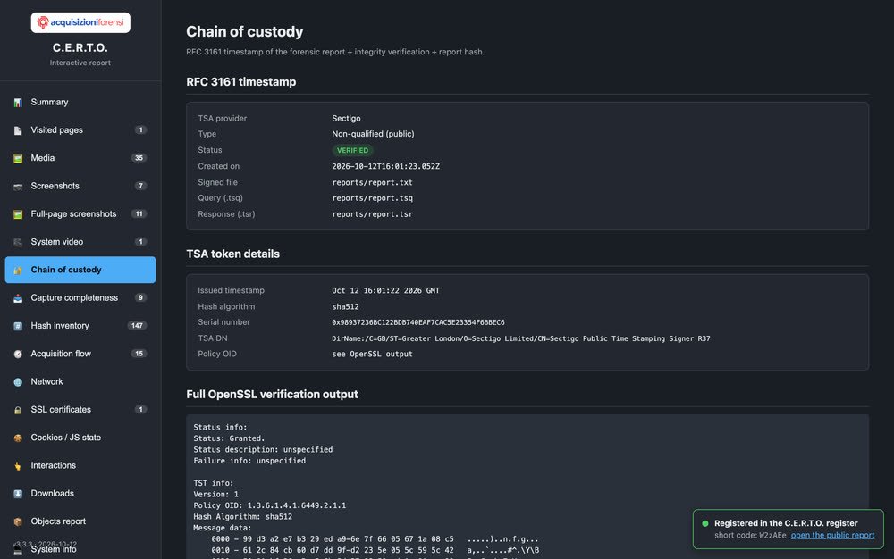Click signed file reports/report.txt
Screen dimensions: 894x559
click(x=372, y=182)
